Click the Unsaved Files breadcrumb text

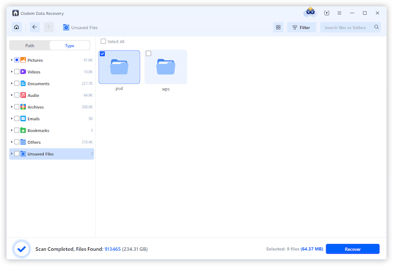[84, 27]
